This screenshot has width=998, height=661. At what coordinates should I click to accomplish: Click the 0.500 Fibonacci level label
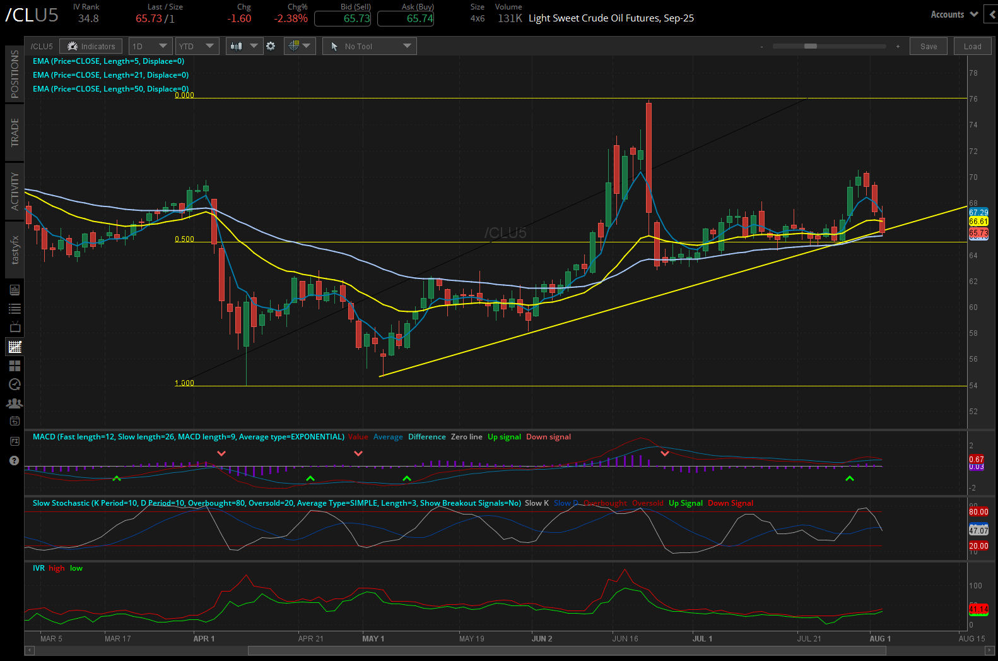pyautogui.click(x=184, y=239)
